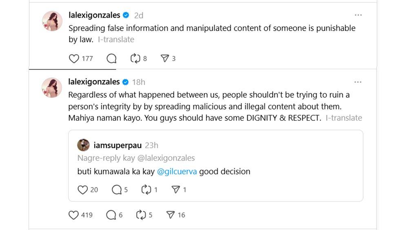Like the first post with 177 likes
408x230 pixels.
point(74,59)
